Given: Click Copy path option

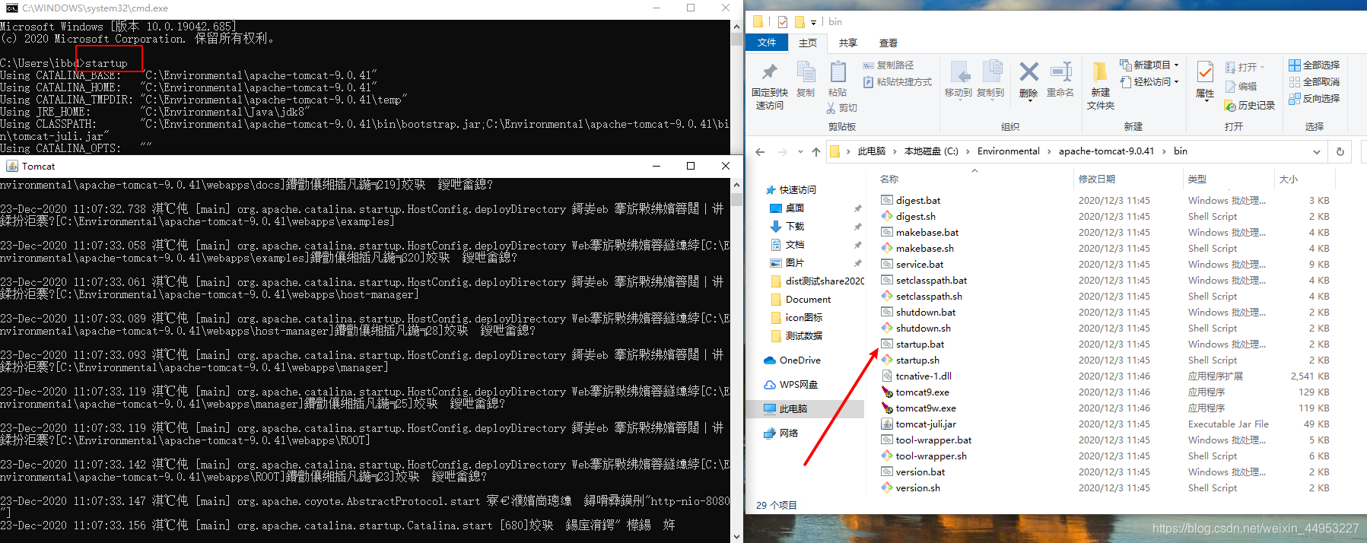Looking at the screenshot, I should click(x=889, y=65).
